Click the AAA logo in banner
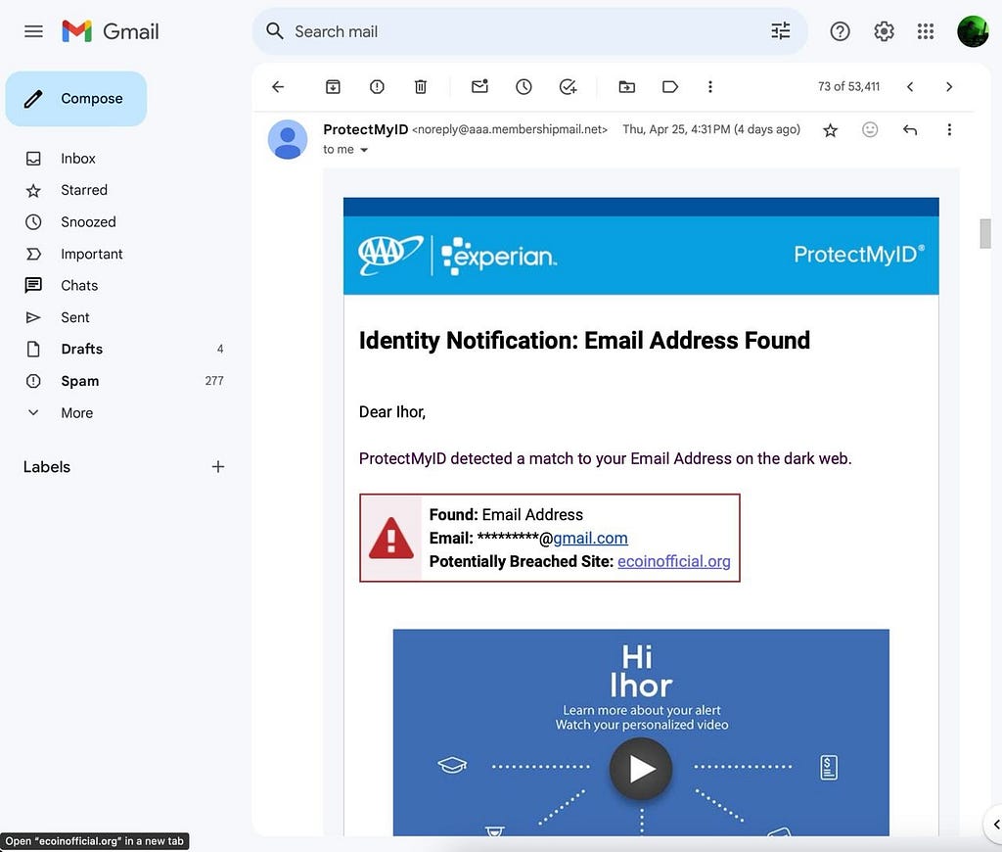Viewport: 1002px width, 852px height. [x=389, y=255]
